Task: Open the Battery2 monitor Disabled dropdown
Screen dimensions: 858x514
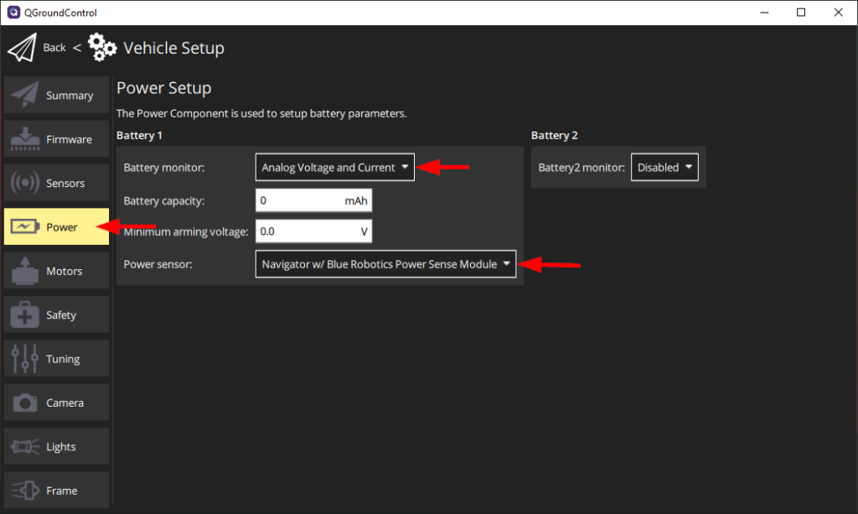Action: click(664, 167)
